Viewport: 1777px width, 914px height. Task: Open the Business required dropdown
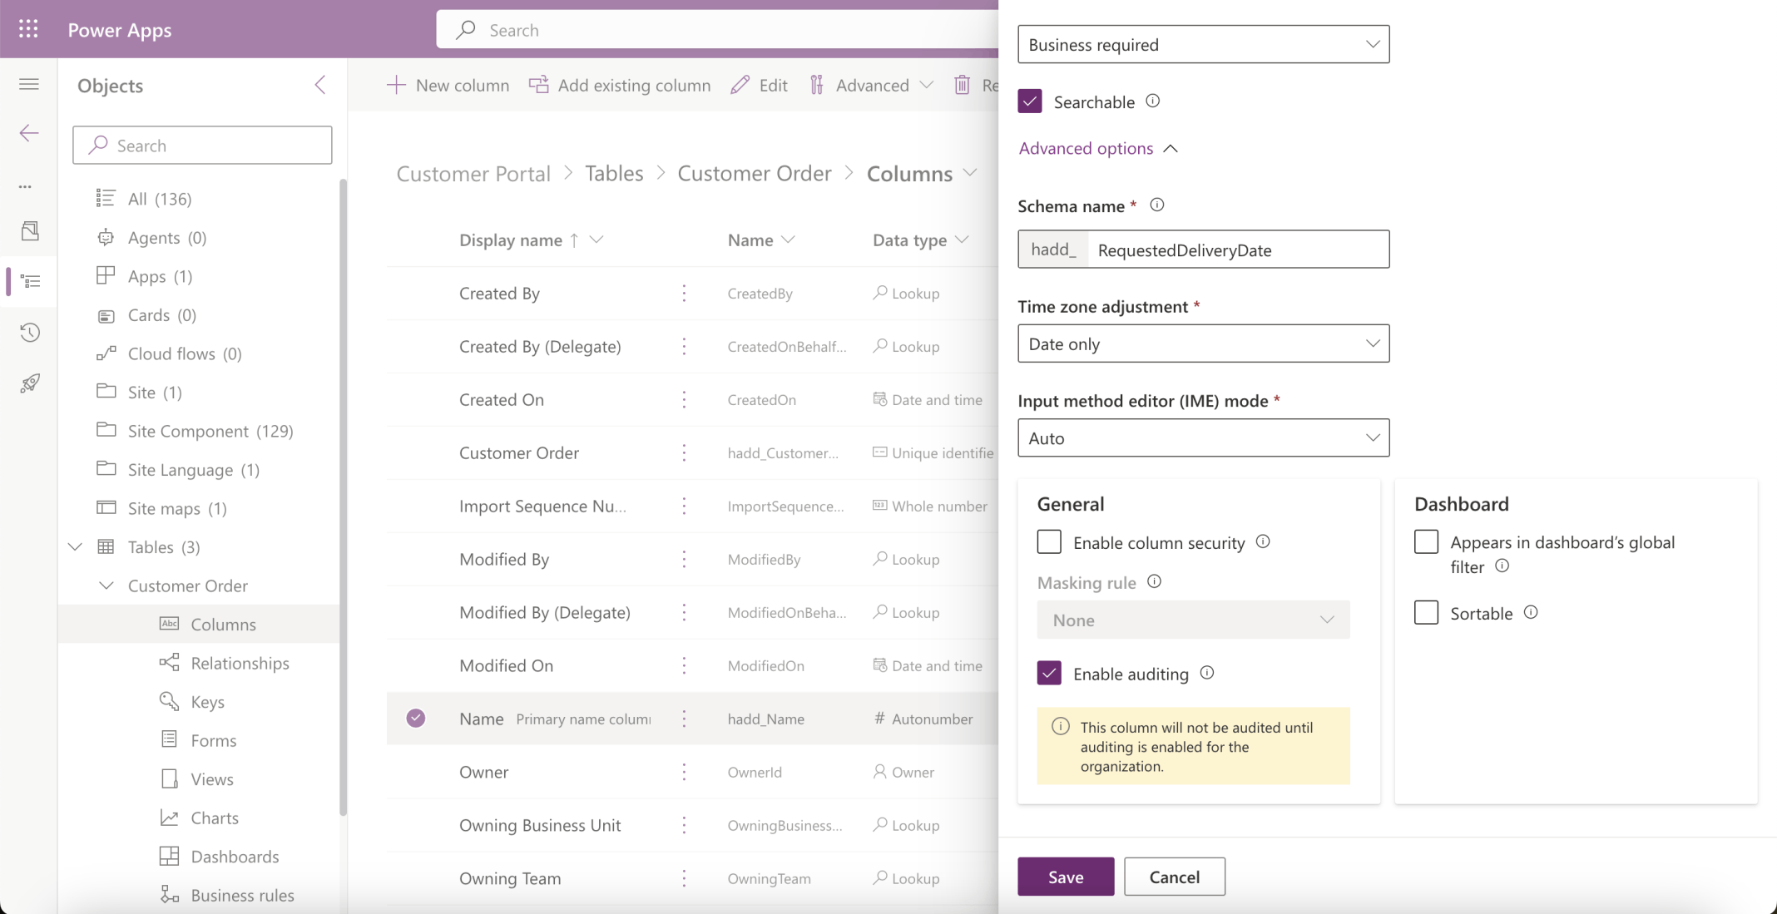(x=1203, y=44)
